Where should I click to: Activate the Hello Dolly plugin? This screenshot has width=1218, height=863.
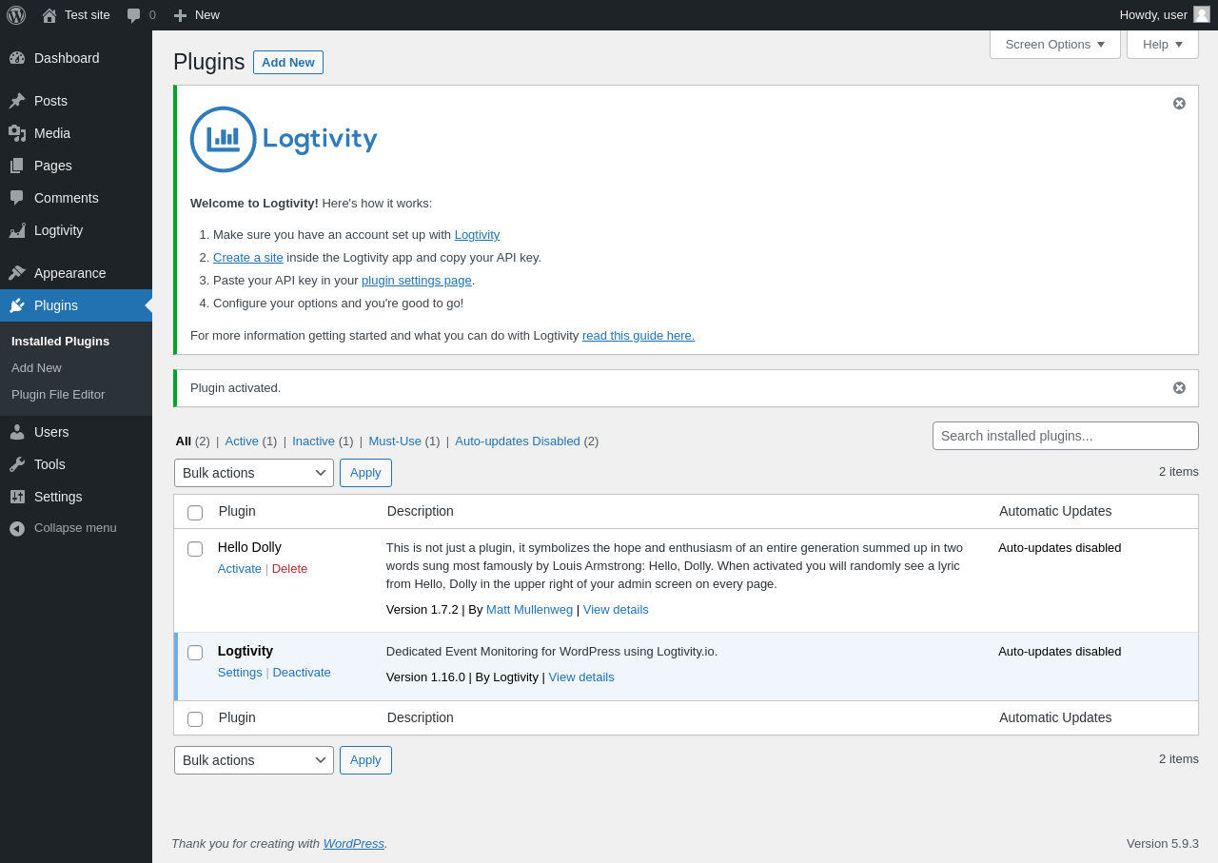pos(240,568)
